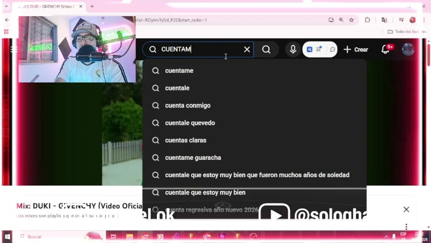Choose the "cuenta conmigo" suggestion
The height and width of the screenshot is (243, 431).
[254, 106]
